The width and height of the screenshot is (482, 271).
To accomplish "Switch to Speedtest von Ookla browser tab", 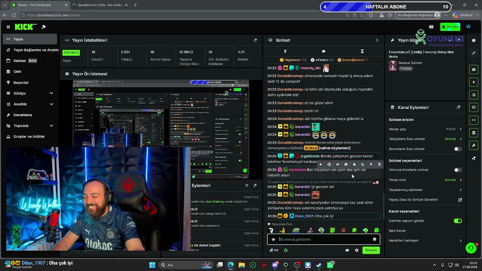I will click(99, 5).
